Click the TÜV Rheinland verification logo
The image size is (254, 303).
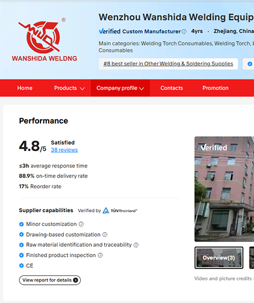[x=120, y=211]
